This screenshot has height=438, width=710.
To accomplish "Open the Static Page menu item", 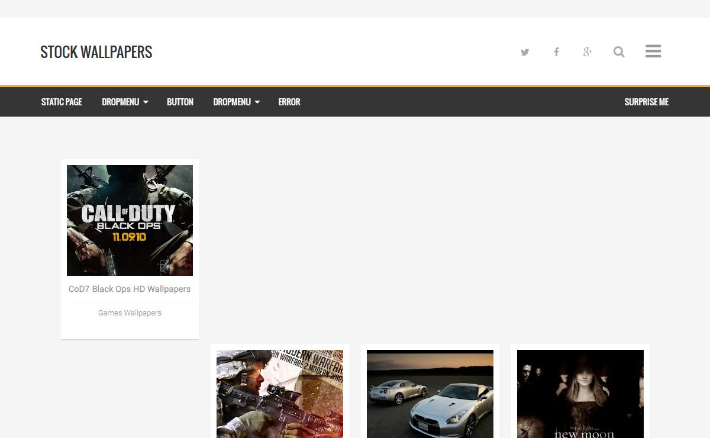I will coord(62,102).
